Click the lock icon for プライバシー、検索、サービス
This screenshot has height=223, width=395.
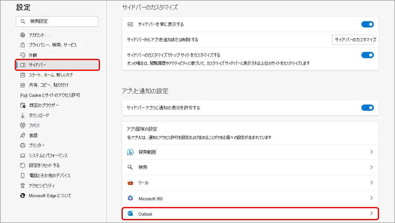22,45
